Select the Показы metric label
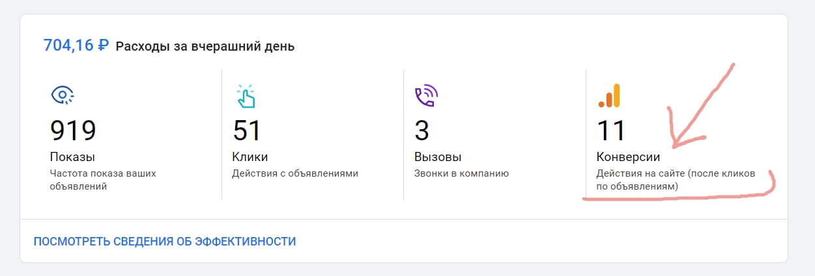Screen dimensions: 815x276 [x=72, y=157]
